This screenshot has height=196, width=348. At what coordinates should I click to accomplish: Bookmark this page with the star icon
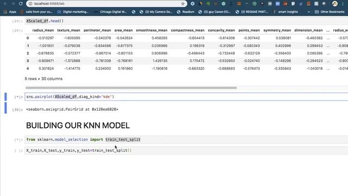click(x=183, y=4)
